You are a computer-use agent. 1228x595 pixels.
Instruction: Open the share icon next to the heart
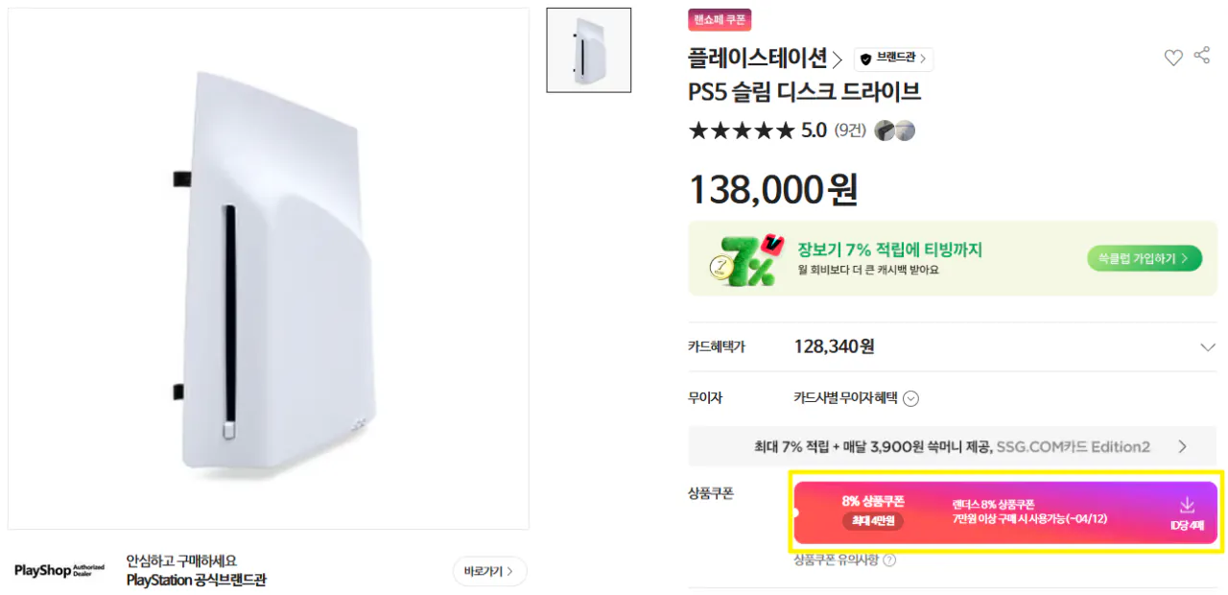[x=1202, y=58]
